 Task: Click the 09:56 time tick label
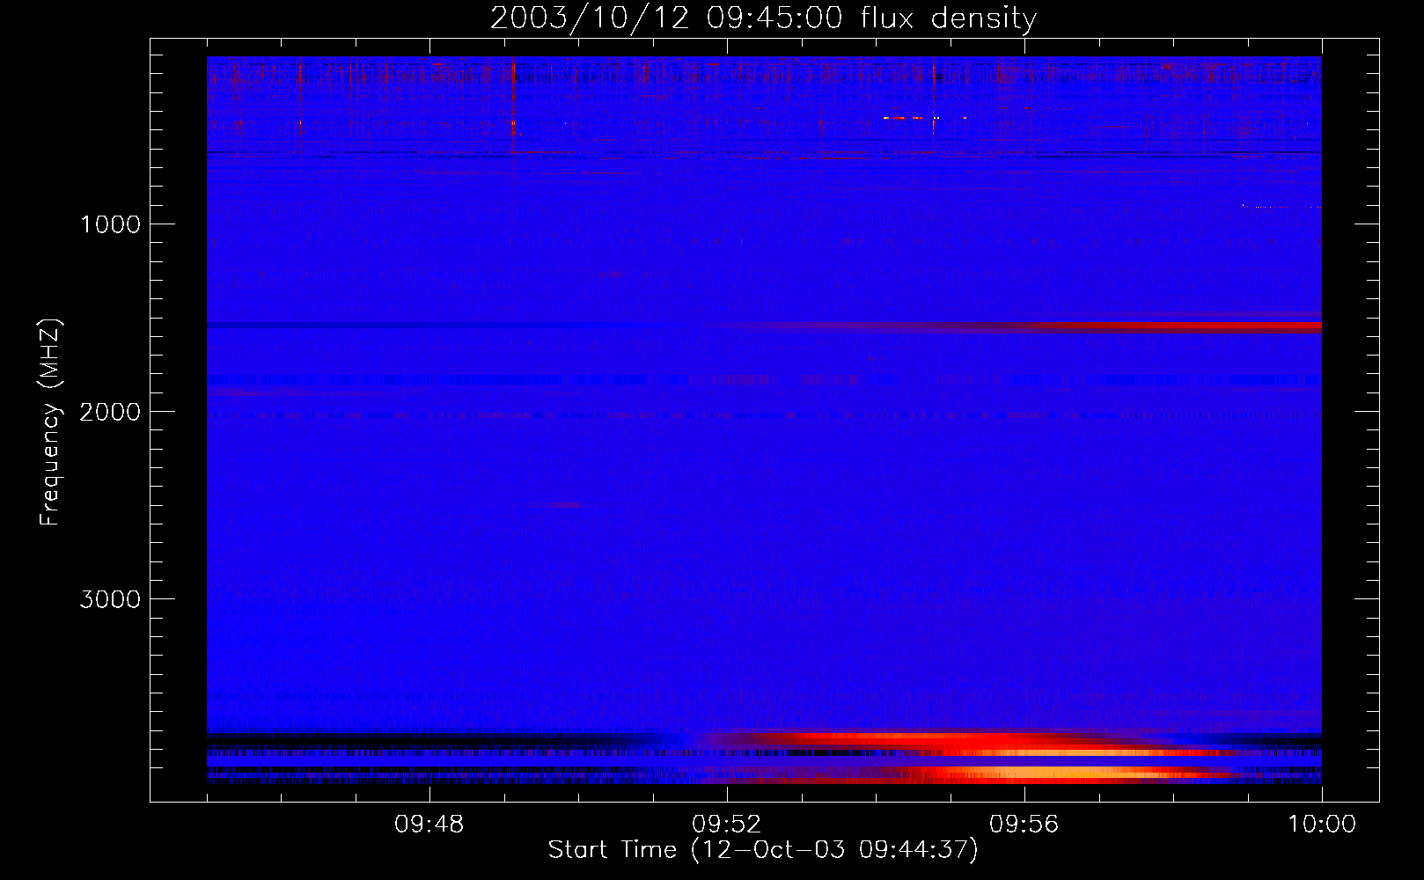tap(1024, 825)
